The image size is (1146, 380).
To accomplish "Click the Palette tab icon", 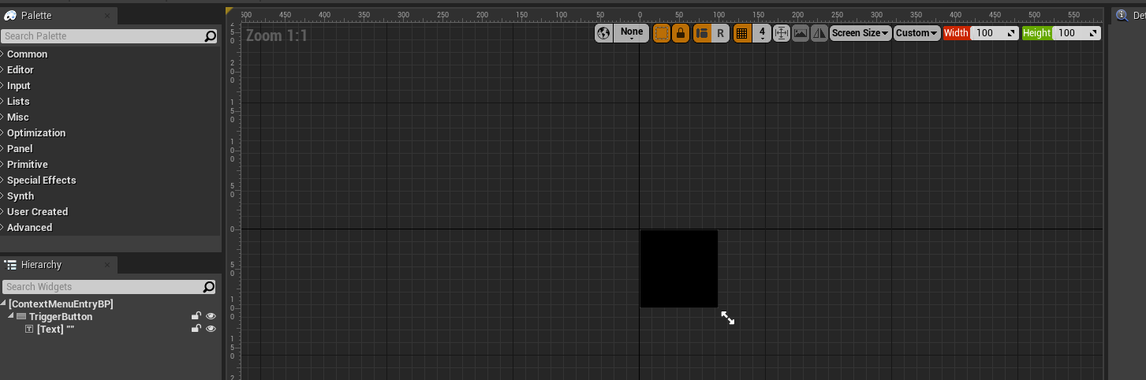I will 10,16.
